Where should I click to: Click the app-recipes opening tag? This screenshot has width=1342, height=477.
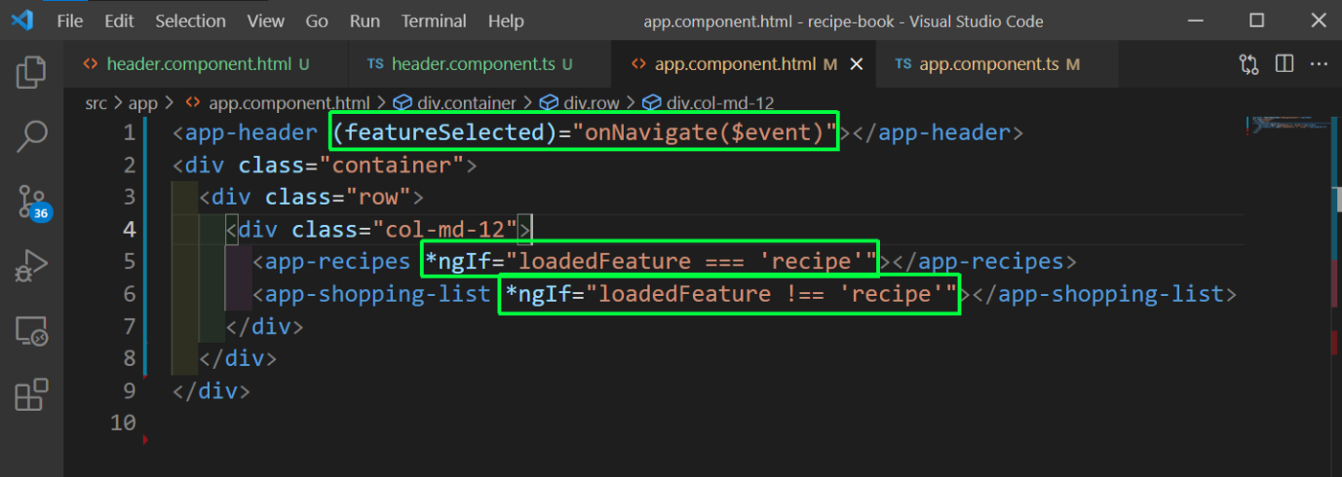coord(332,261)
